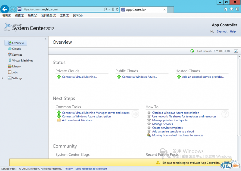Open Add a service template to a cloud
The image size is (241, 171).
173,132
